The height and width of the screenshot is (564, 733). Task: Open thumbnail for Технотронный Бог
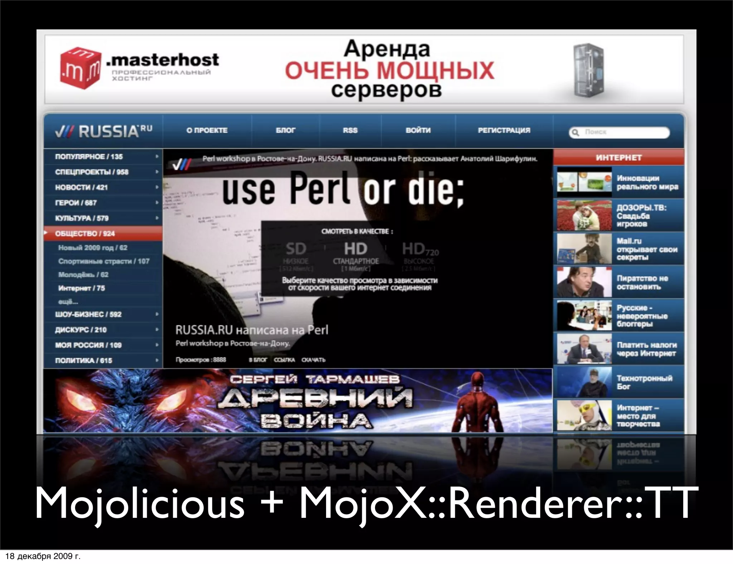[584, 382]
